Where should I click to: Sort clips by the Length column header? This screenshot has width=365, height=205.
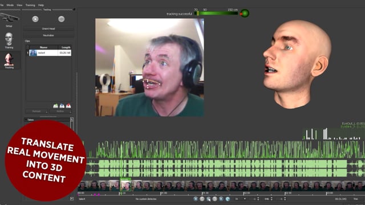tap(64, 47)
